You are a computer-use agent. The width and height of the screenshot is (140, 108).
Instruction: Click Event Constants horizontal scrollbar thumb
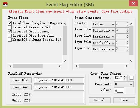(91, 66)
